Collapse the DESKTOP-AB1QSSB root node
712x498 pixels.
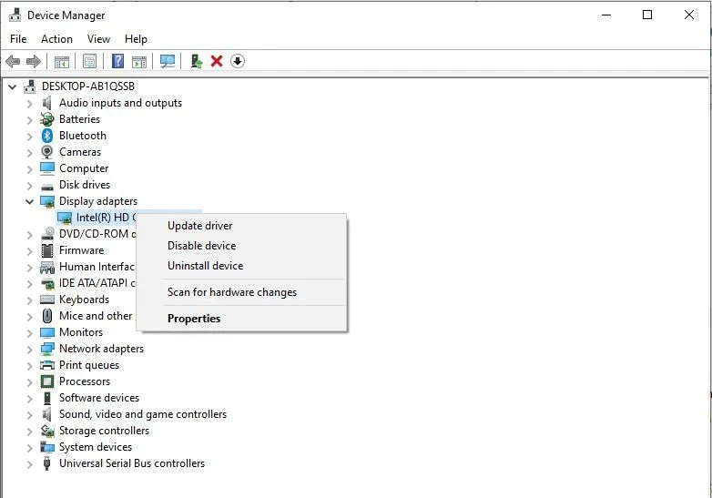[x=12, y=86]
